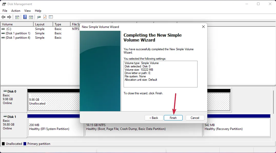Click Finish to complete the wizard
276x153 pixels.
[173, 118]
